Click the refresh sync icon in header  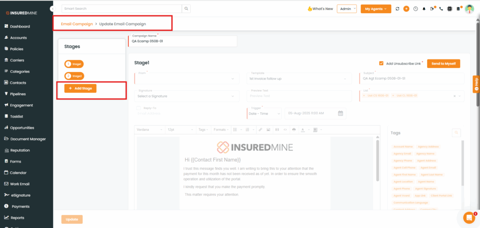(x=397, y=9)
